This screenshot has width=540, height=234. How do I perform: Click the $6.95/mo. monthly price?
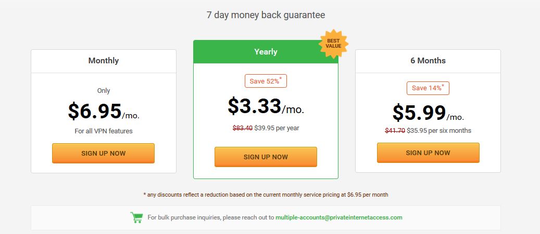click(103, 111)
